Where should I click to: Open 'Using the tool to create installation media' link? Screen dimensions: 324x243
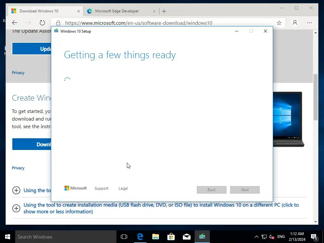[161, 208]
